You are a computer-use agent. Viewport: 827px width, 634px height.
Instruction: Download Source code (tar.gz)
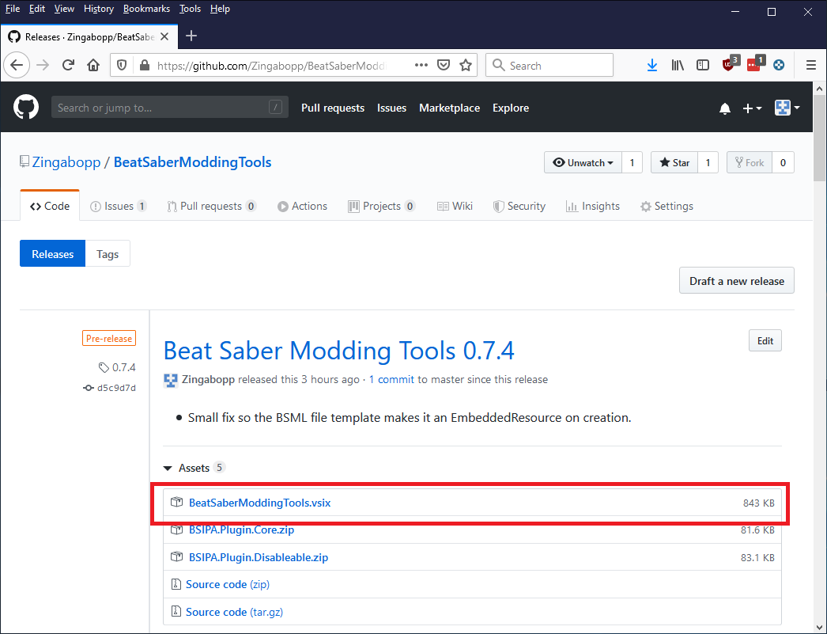point(234,612)
